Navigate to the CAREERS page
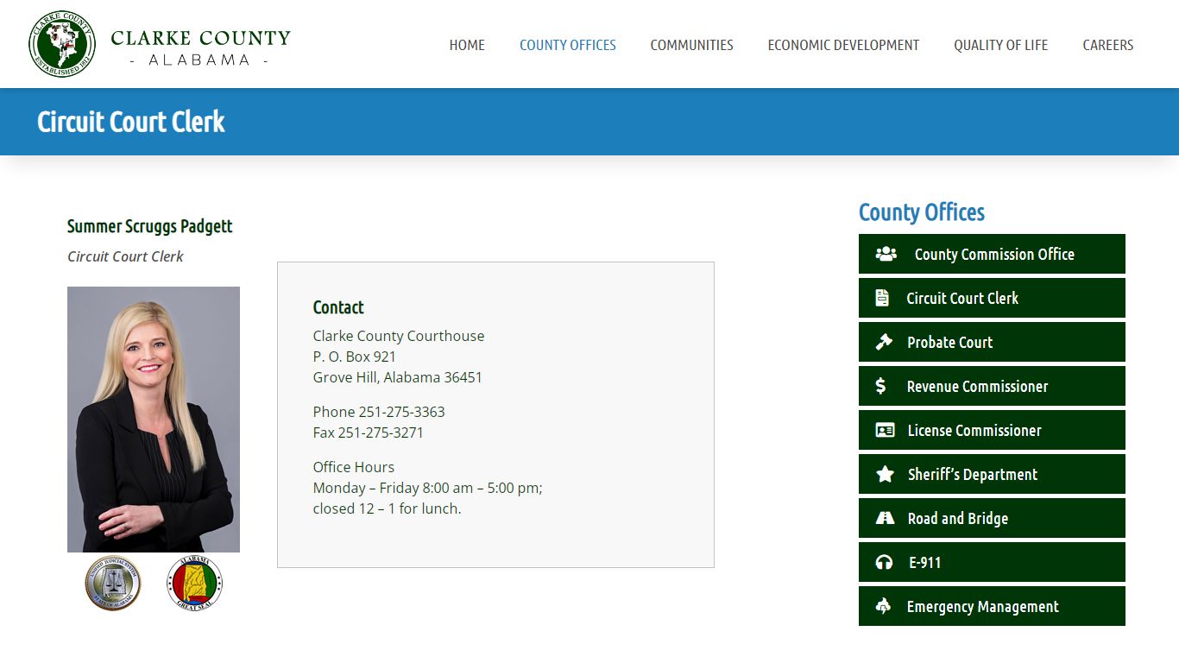This screenshot has height=663, width=1179. 1108,45
